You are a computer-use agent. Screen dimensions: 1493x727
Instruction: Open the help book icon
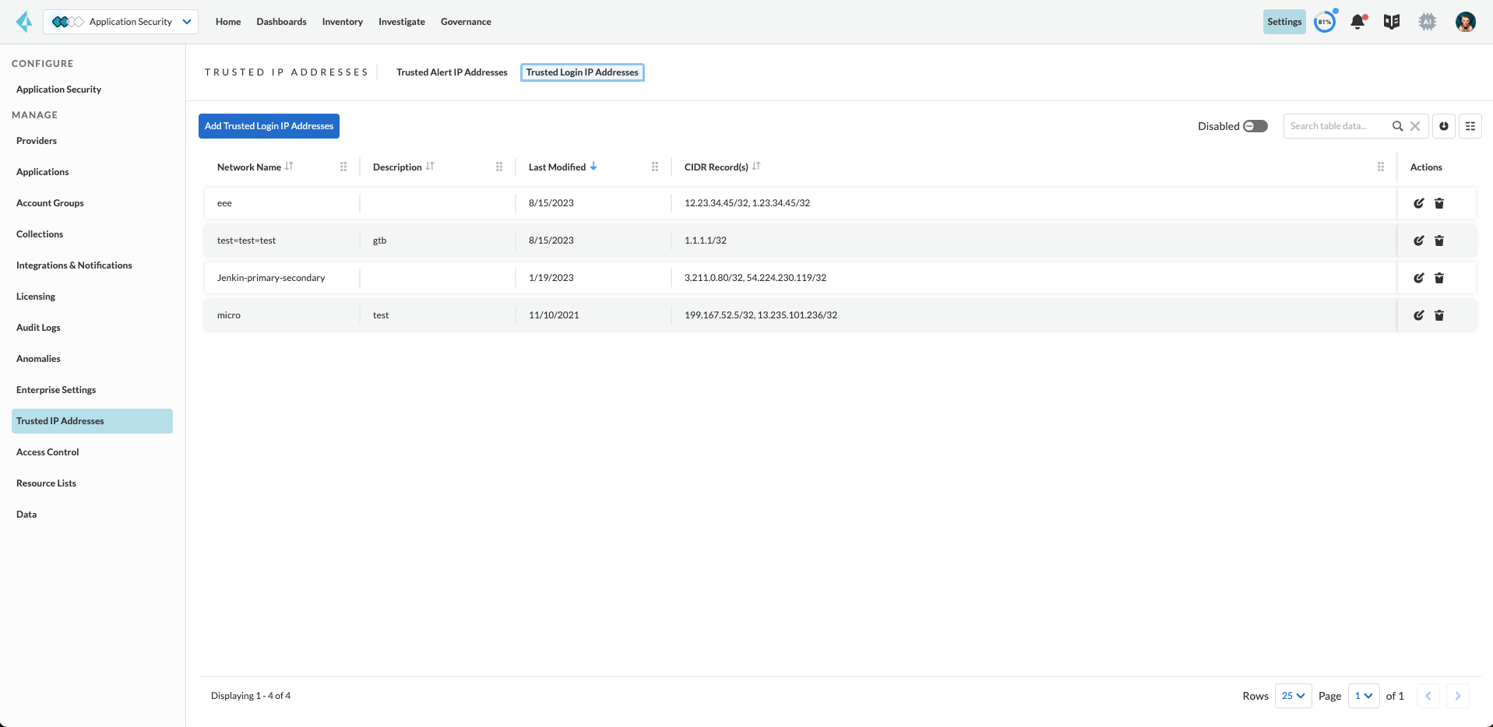[x=1392, y=22]
